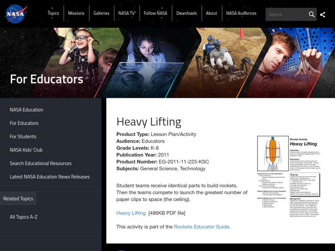This screenshot has width=335, height=251.
Task: Go to NASA Education sidebar link
Action: [x=26, y=110]
